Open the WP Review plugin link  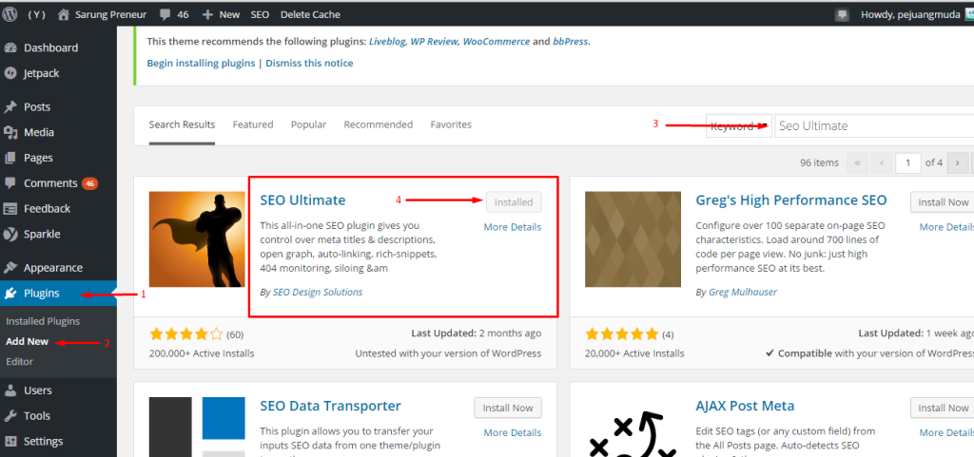(435, 42)
